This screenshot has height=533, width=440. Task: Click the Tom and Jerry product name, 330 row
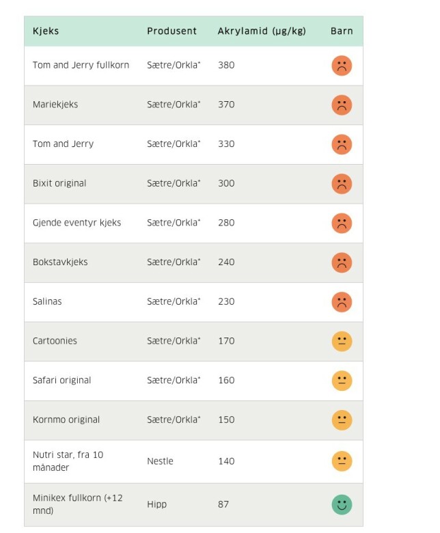pyautogui.click(x=63, y=143)
